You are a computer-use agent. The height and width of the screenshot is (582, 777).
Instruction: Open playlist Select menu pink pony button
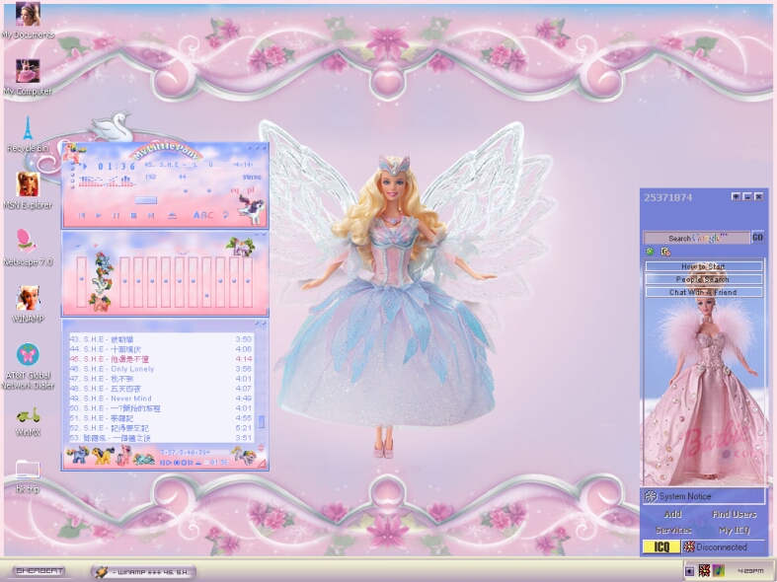tap(122, 456)
